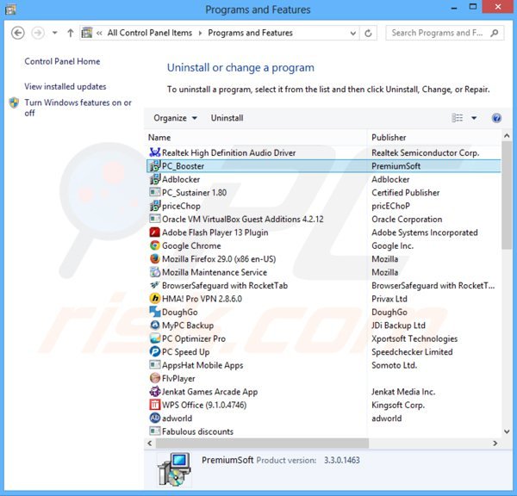
Task: Click the MyPC Backup icon
Action: [x=154, y=325]
